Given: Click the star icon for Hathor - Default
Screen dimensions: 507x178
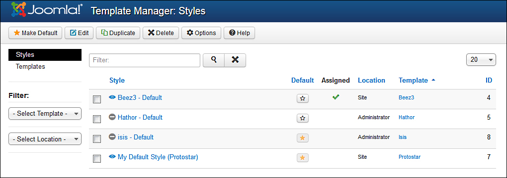Looking at the screenshot, I should [x=303, y=119].
